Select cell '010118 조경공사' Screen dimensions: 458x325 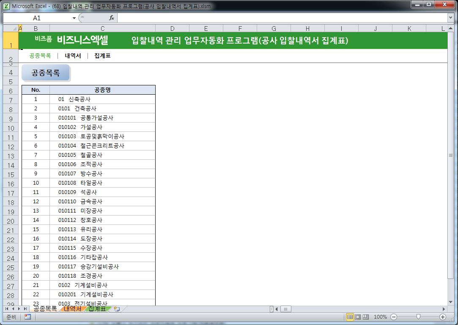[x=102, y=276]
